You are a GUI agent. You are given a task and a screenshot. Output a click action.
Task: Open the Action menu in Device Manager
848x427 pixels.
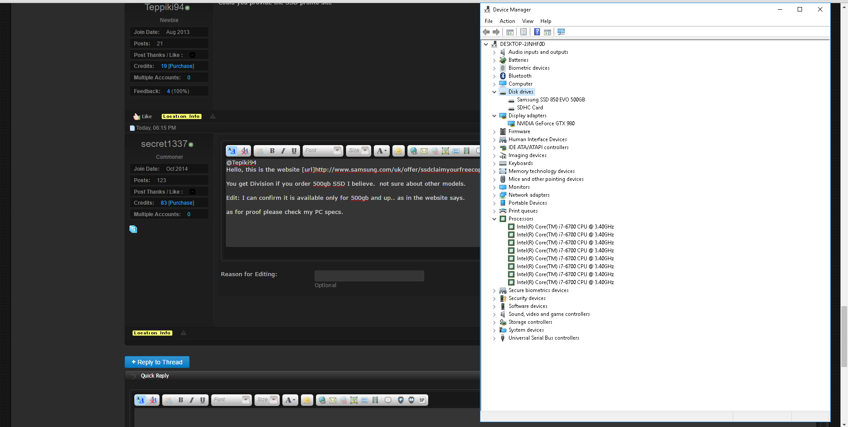click(x=507, y=21)
